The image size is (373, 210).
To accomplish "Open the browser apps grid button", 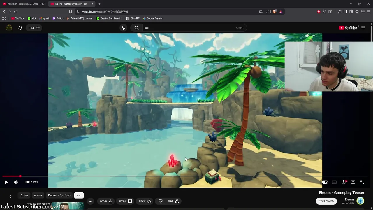I will pyautogui.click(x=4, y=18).
